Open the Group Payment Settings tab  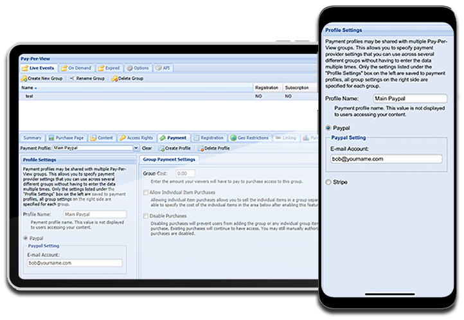pyautogui.click(x=169, y=159)
